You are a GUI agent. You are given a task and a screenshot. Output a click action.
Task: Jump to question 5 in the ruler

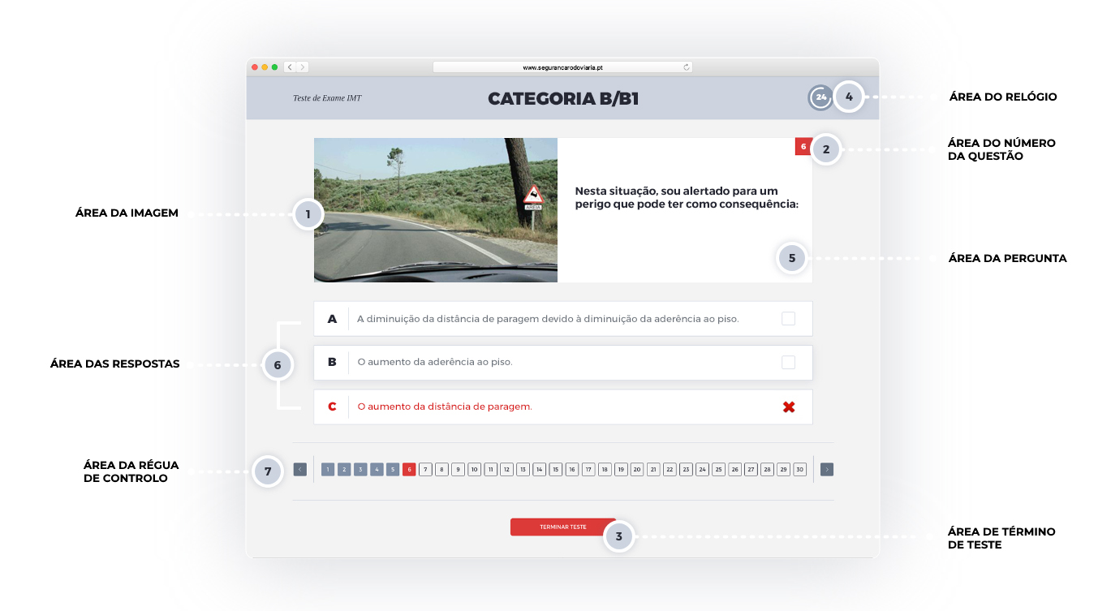click(x=393, y=469)
